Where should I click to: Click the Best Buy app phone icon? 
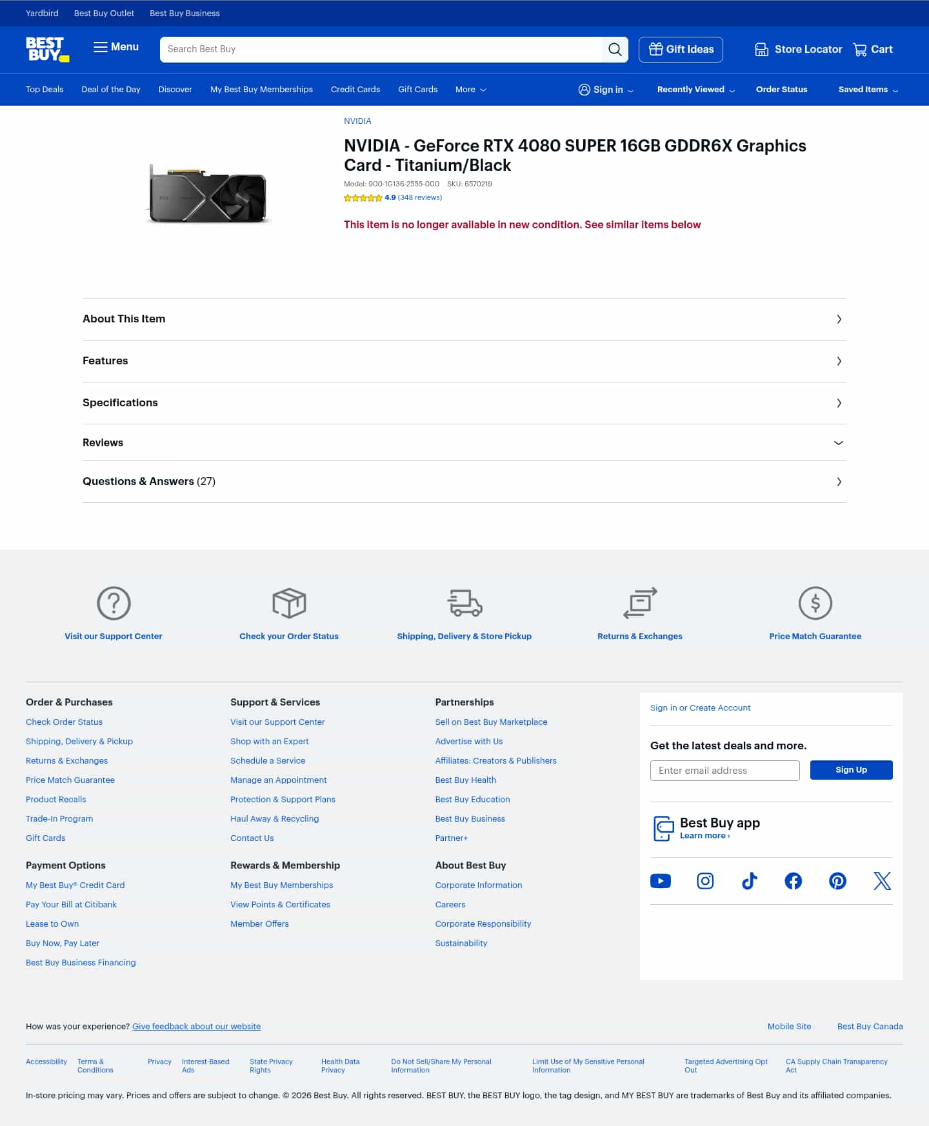pyautogui.click(x=663, y=828)
